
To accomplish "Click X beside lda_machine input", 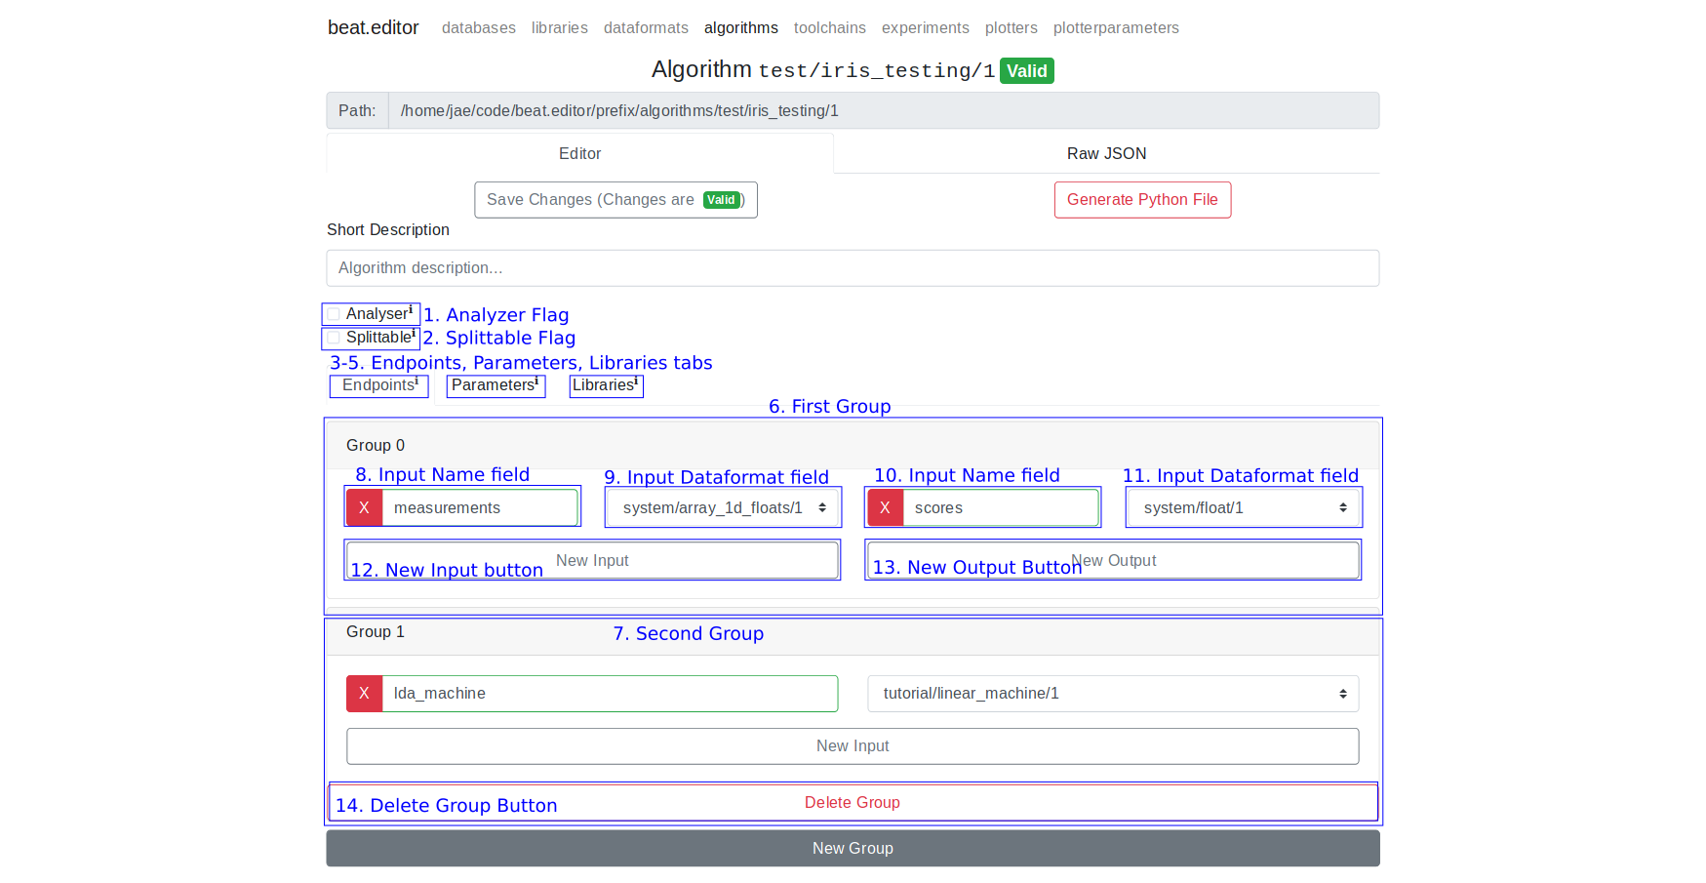I will coord(364,694).
